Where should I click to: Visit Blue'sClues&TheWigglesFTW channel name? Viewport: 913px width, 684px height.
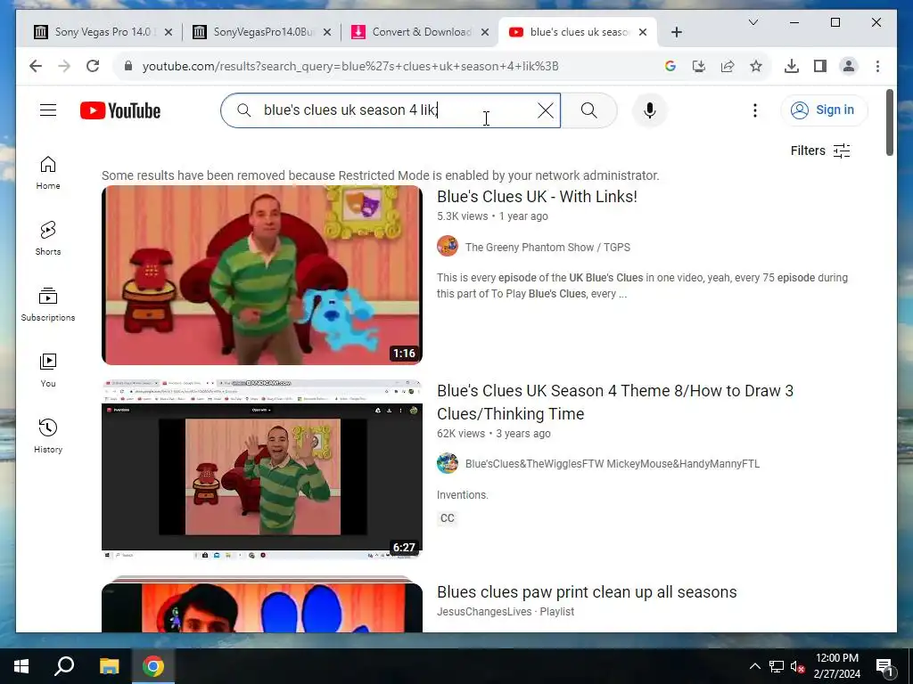(x=612, y=463)
